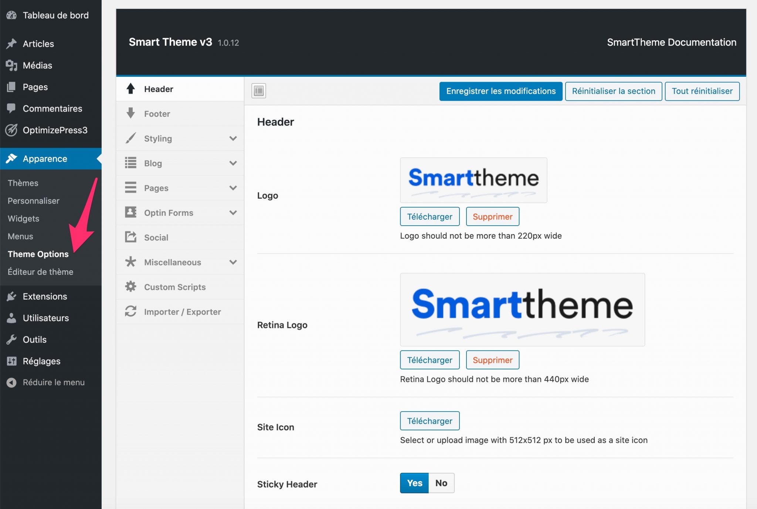The image size is (757, 509).
Task: Collapse the admin menu via Réduire le menu
Action: coord(54,382)
